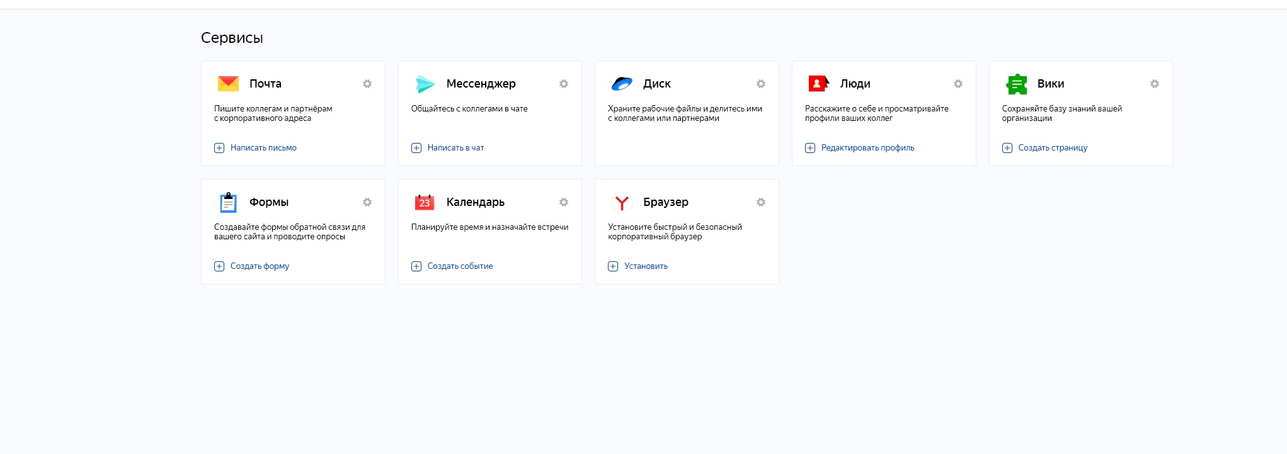Open the Мессенджер service title

pos(481,84)
